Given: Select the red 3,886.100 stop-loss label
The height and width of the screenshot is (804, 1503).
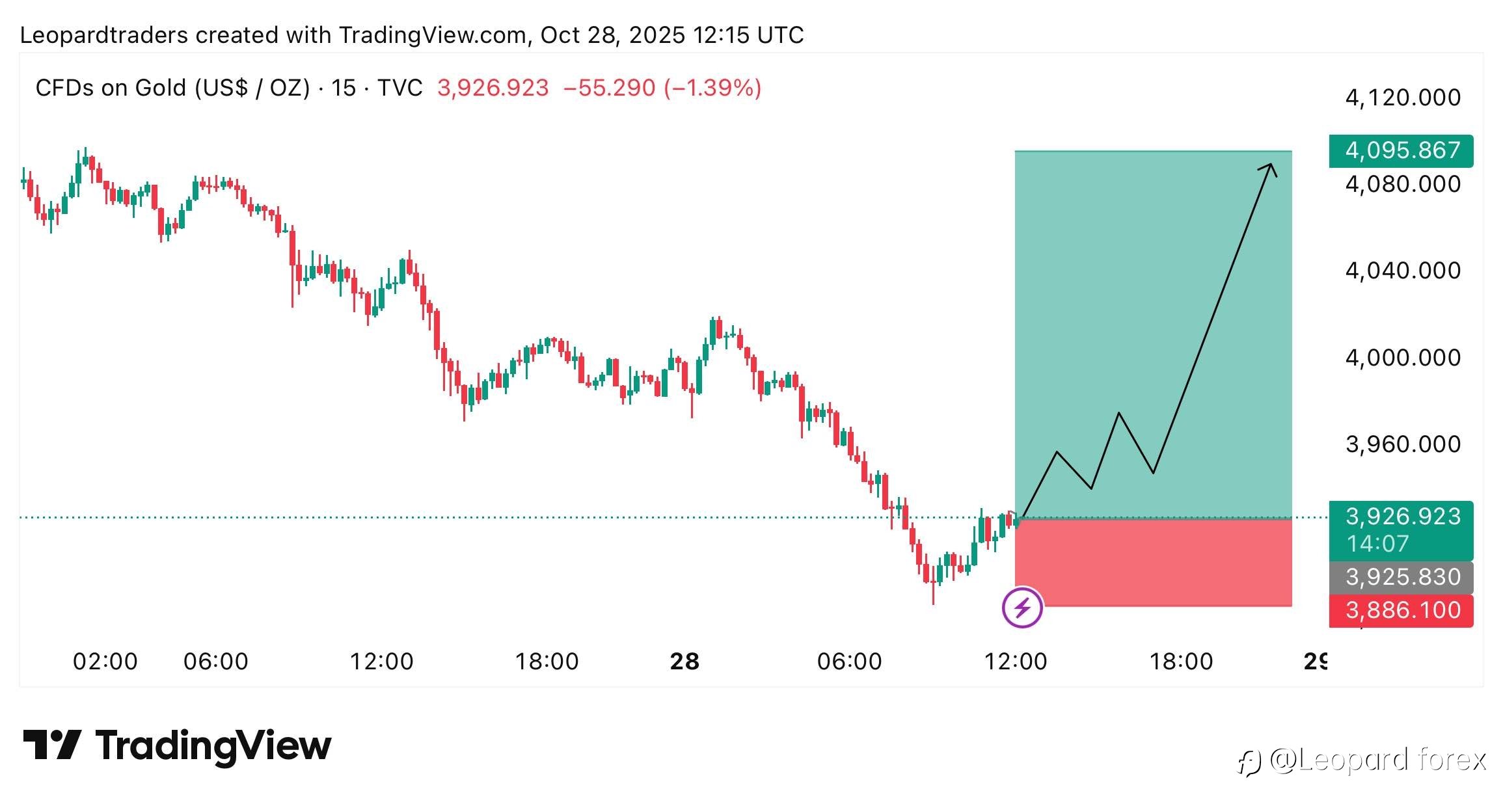Looking at the screenshot, I should [x=1401, y=610].
